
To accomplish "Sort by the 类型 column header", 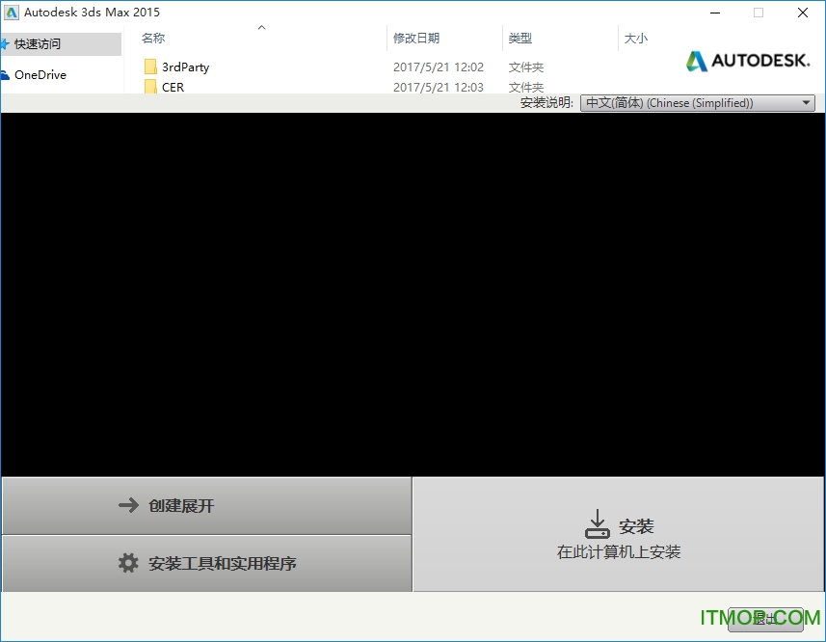I will (520, 38).
